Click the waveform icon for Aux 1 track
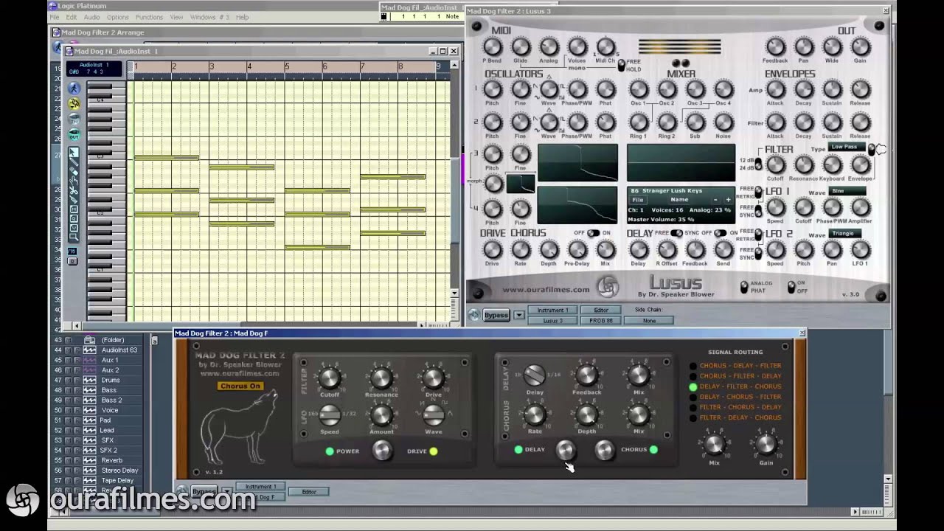The height and width of the screenshot is (531, 944). (89, 360)
